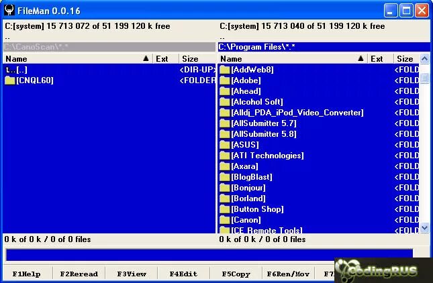Click the <DIR-UP> size cell
Image resolution: width=433 pixels, height=283 pixels.
click(197, 70)
